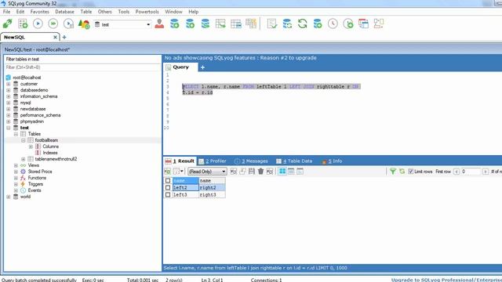
Task: Collapse the Tables folder node
Action: pyautogui.click(x=16, y=134)
